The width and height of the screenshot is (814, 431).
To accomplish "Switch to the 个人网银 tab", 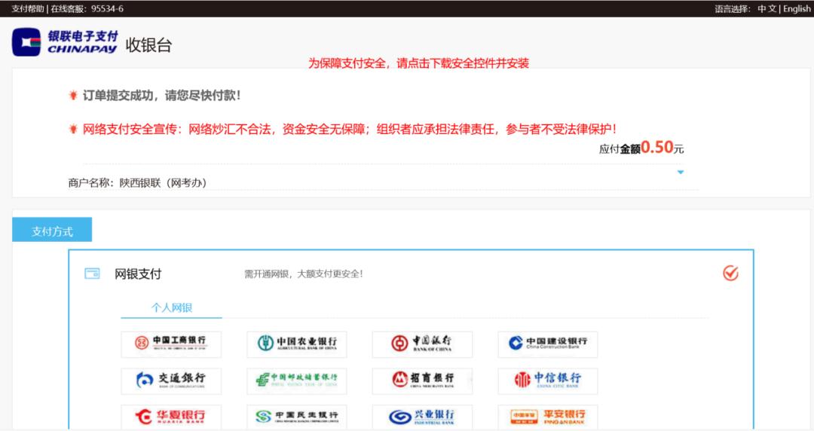I will tap(171, 307).
